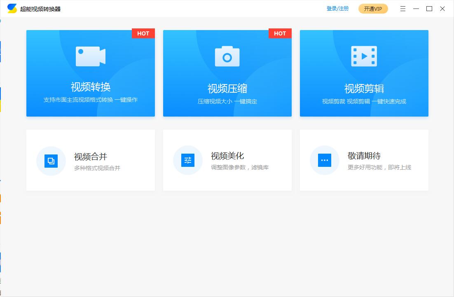Viewport: 454px width, 297px height.
Task: Minimize the video converter window
Action: (416, 9)
